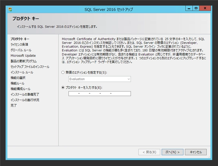Select 機能ルール step in sidebar

tap(18, 83)
